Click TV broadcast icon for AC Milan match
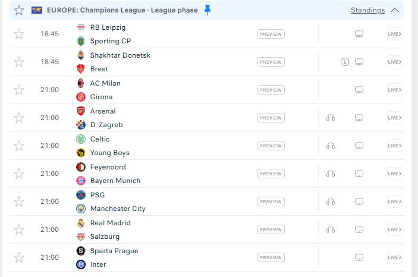The width and height of the screenshot is (418, 277). tap(359, 90)
